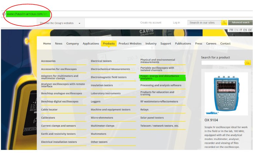Go to Product Websites menu
This screenshot has width=253, height=157.
coord(130,44)
